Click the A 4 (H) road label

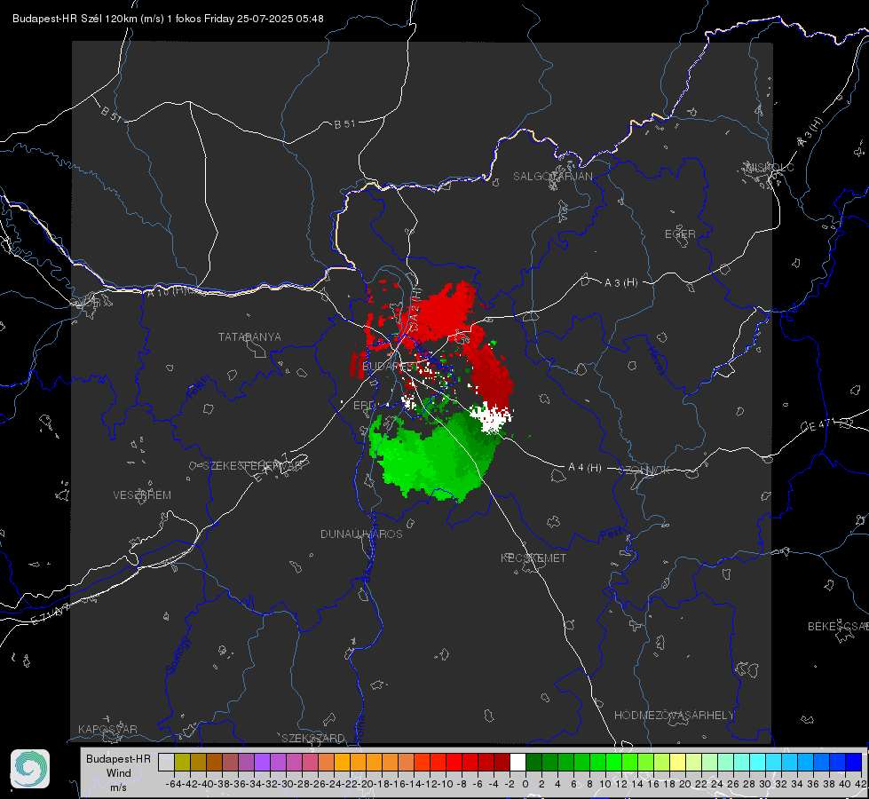coord(585,468)
